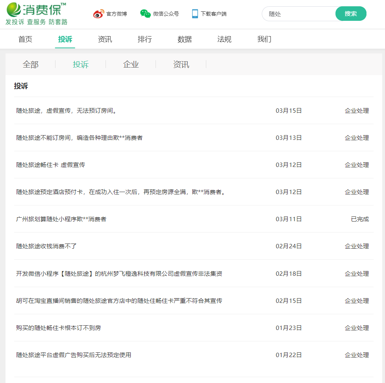Open complaint 随处旅途预定酒店预付卡

pos(121,192)
